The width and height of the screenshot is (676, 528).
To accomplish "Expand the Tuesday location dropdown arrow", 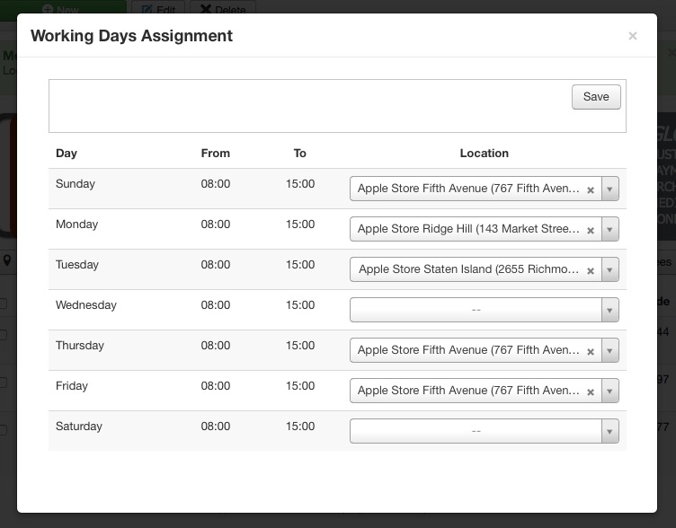I will (609, 269).
